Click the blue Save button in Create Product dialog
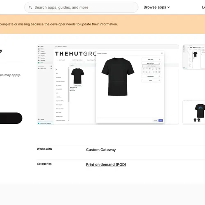 tap(161, 121)
